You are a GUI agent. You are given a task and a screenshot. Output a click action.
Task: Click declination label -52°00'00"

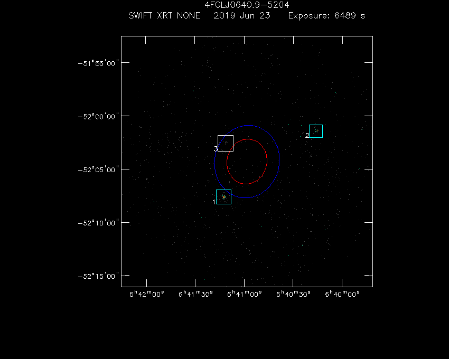point(98,116)
